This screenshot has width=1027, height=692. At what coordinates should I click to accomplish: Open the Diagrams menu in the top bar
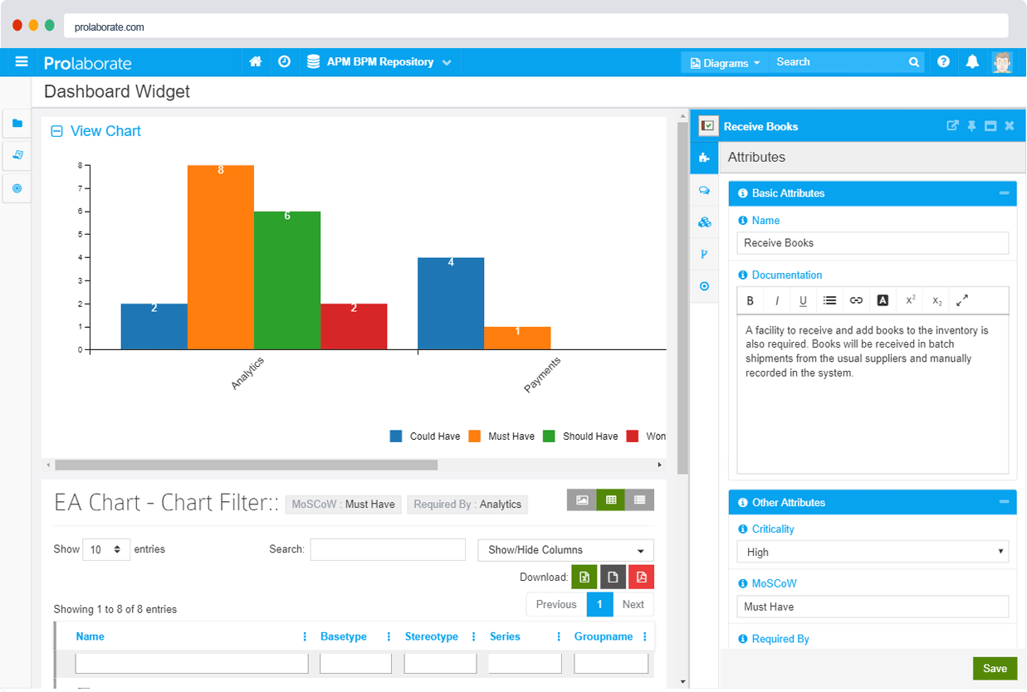click(x=723, y=61)
